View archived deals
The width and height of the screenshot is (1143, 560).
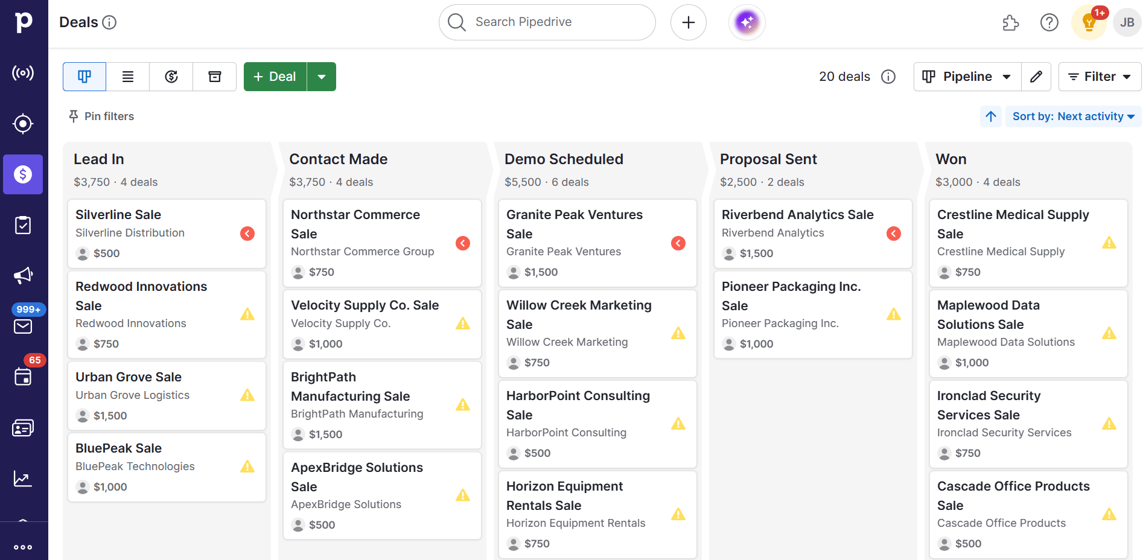coord(214,77)
